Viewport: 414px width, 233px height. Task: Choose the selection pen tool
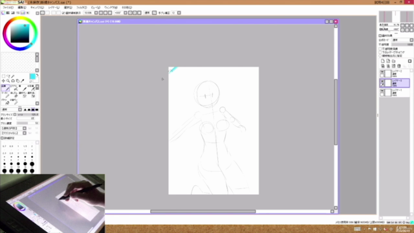23,95
